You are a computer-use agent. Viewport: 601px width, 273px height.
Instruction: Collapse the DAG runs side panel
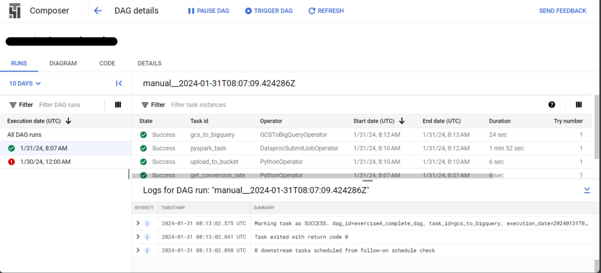coord(119,83)
